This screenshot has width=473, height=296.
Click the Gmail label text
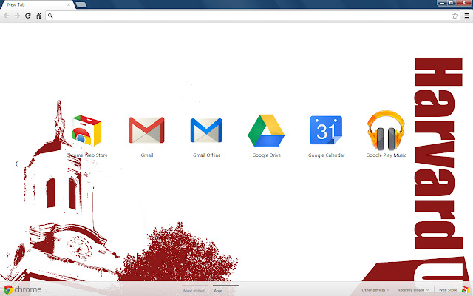[x=147, y=155]
